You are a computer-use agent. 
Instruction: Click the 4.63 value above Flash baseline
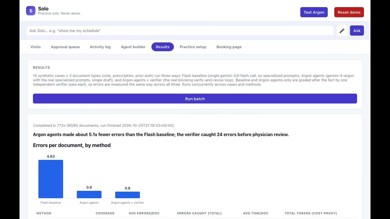[51, 156]
